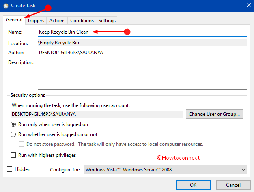Click the Security options group label
Image resolution: width=254 pixels, height=192 pixels.
coord(28,95)
